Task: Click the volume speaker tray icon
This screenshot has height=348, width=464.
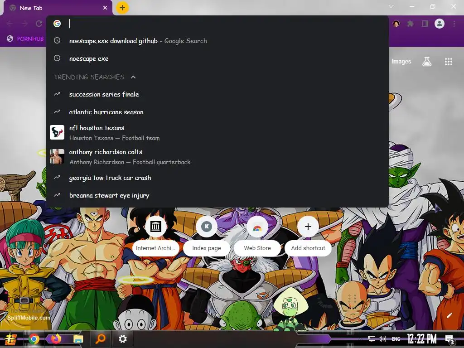Action: (x=382, y=339)
